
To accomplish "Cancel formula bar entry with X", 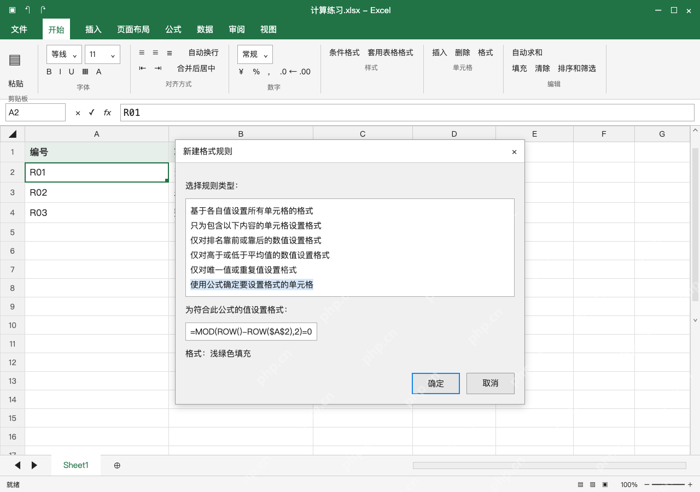I will (x=78, y=113).
